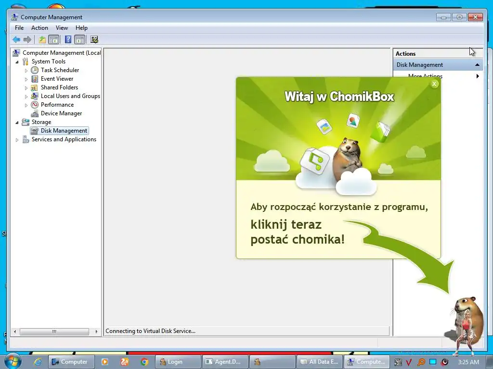The width and height of the screenshot is (493, 369).
Task: Switch to the Computer window in the taskbar
Action: (x=71, y=362)
